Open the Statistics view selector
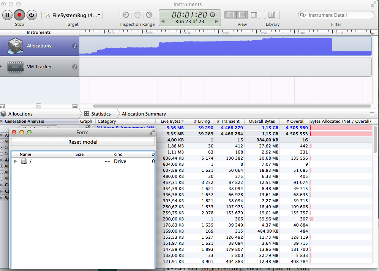Viewport: 379px width, 271px height. coord(98,114)
